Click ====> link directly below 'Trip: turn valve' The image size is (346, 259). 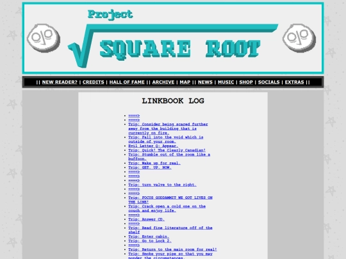click(x=134, y=189)
